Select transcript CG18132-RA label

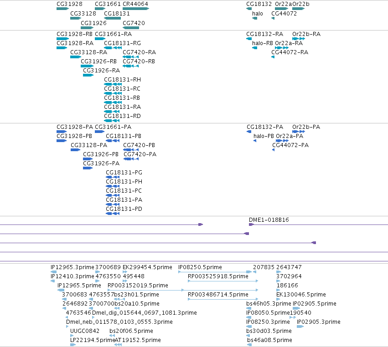(x=265, y=34)
